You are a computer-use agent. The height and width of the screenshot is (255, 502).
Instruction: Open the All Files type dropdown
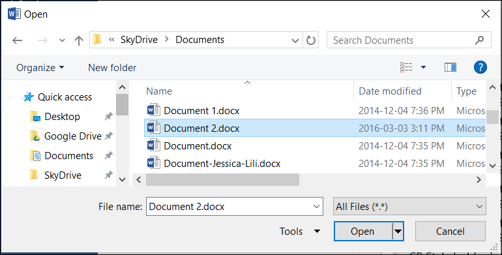coord(409,206)
